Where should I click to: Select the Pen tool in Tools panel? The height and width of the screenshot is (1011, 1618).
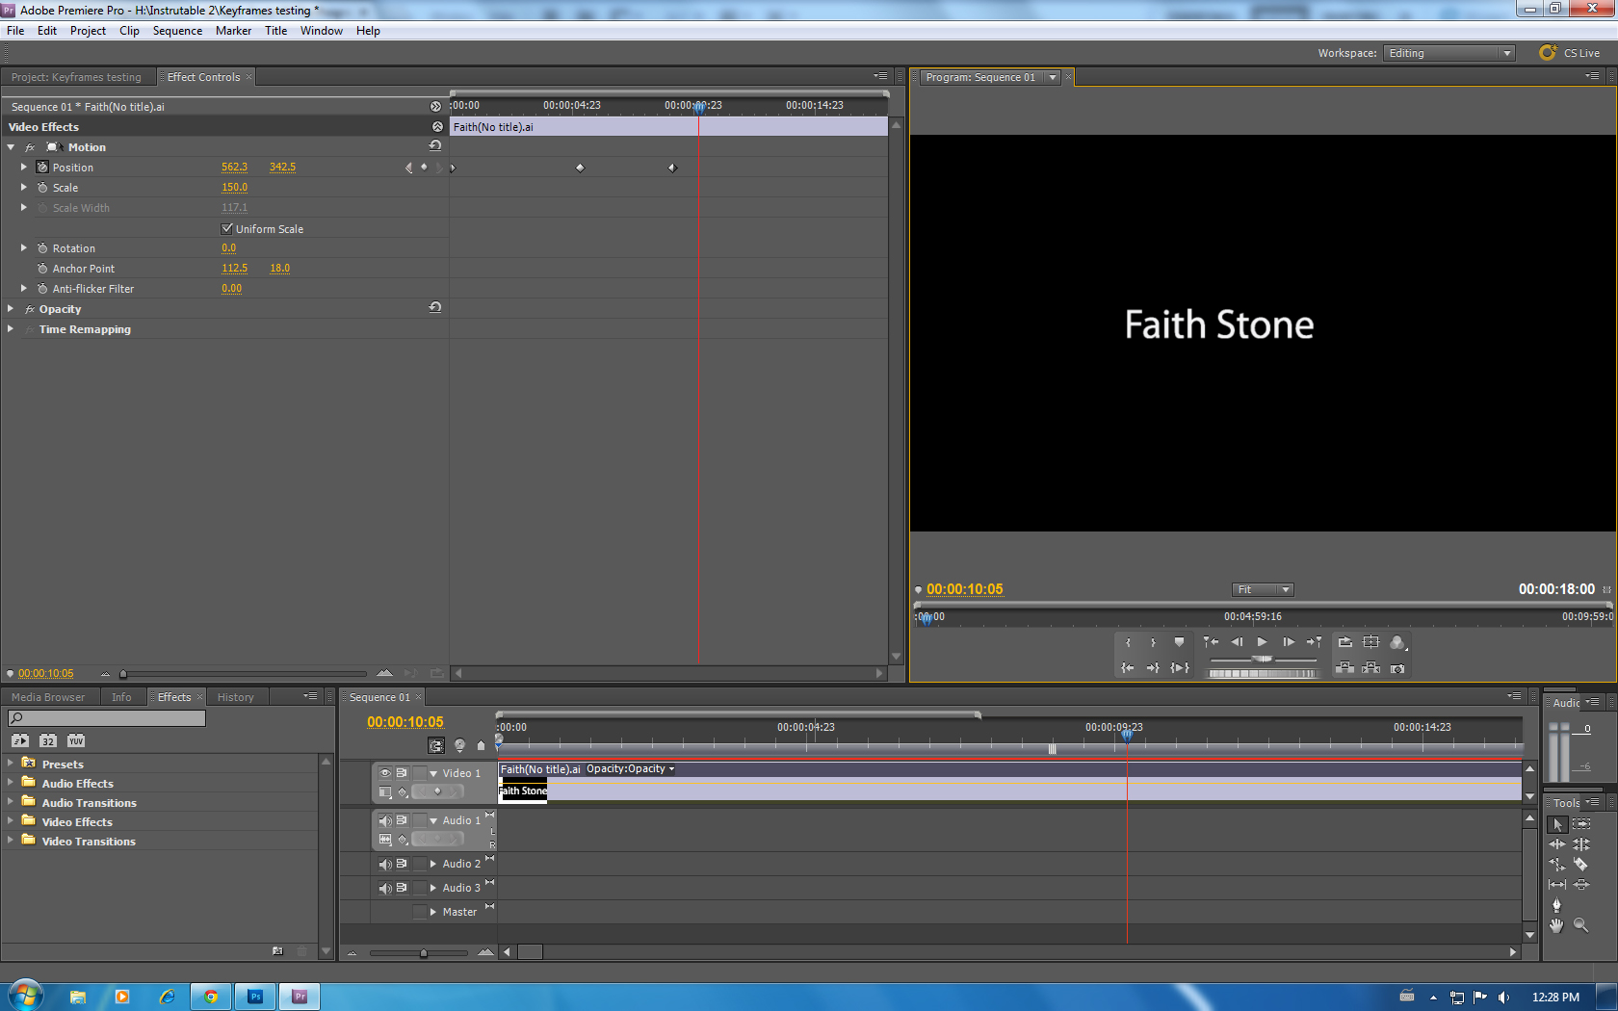(1556, 905)
